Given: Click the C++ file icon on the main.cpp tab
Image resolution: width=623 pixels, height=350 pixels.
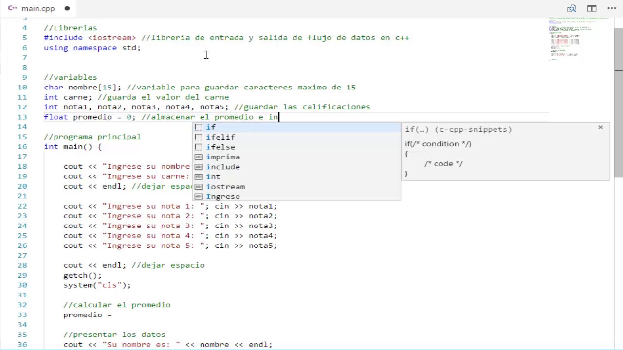Looking at the screenshot, I should [x=13, y=8].
